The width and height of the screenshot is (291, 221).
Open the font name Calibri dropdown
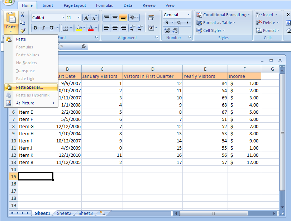point(63,18)
